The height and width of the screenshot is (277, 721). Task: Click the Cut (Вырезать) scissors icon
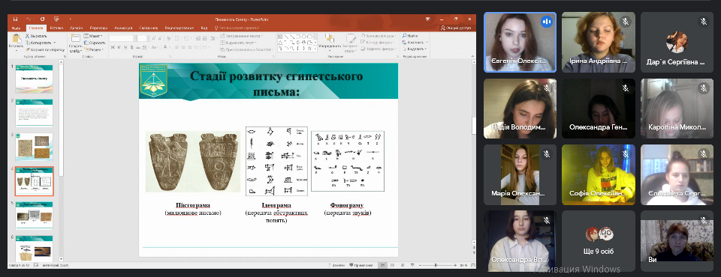point(28,36)
